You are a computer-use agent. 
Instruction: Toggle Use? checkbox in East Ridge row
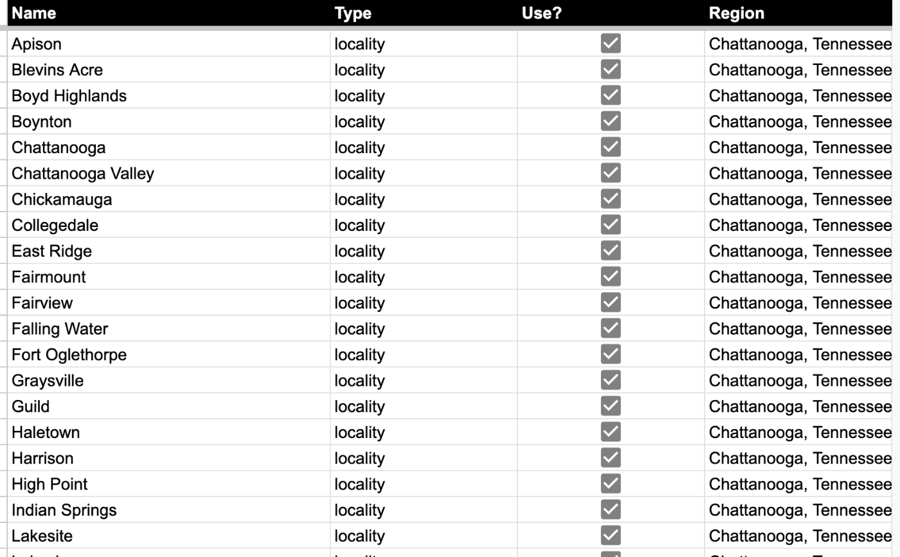611,250
